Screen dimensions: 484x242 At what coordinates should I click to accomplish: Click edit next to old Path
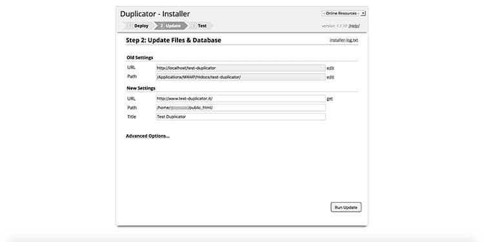click(x=330, y=77)
